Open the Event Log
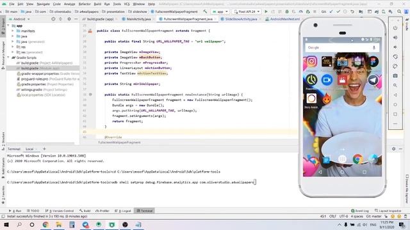Screen dimensions: 410x230 point(360,211)
